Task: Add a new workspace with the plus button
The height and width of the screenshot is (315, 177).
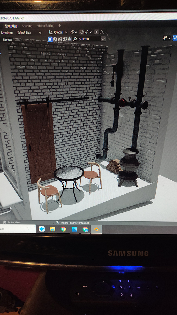Action: [x=59, y=25]
